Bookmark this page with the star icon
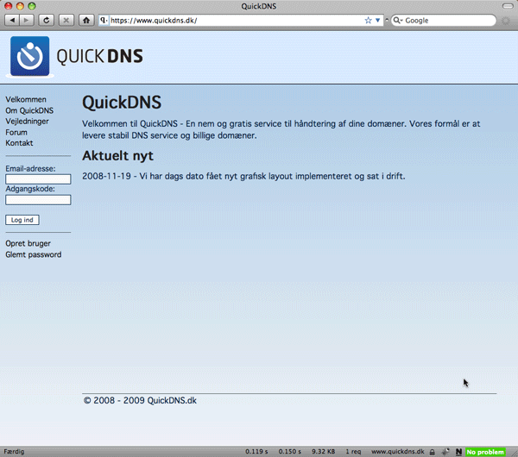Image resolution: width=518 pixels, height=457 pixels. [368, 21]
